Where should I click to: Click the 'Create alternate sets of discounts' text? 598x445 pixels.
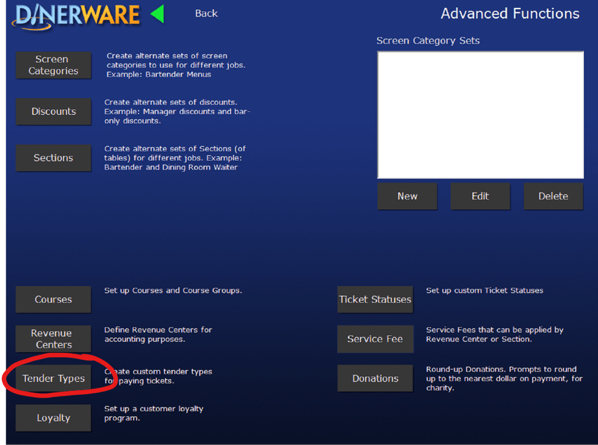177,112
